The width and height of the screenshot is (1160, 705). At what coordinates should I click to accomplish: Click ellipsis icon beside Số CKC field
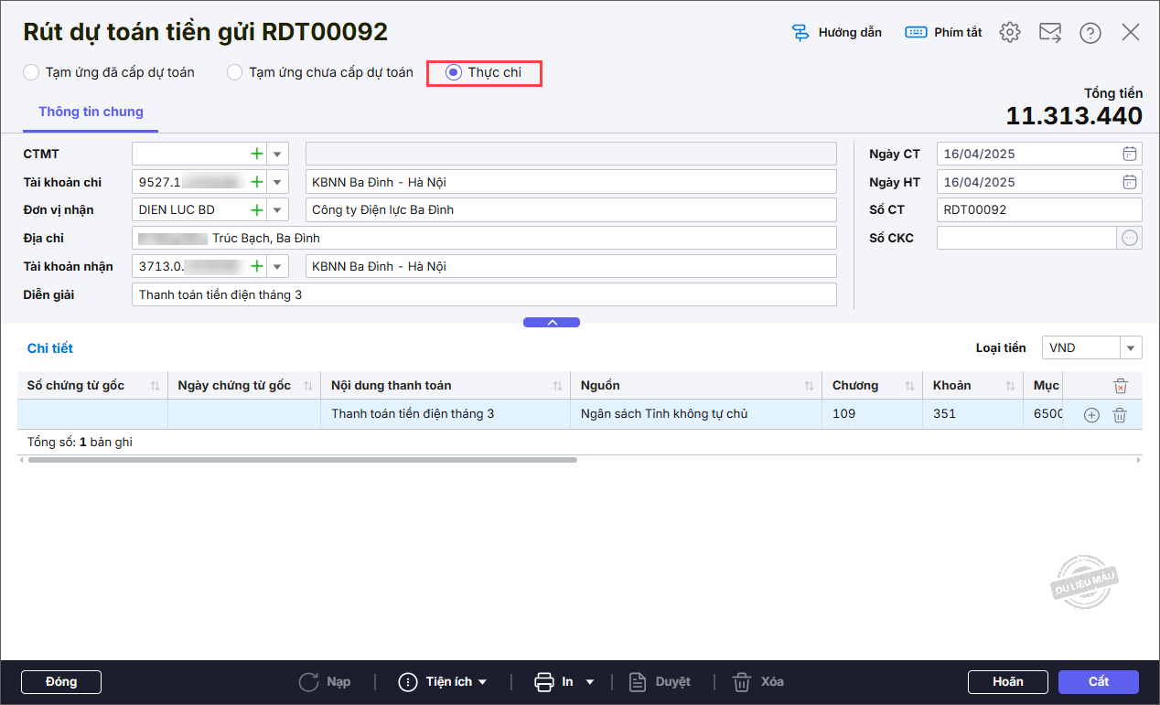[1130, 238]
